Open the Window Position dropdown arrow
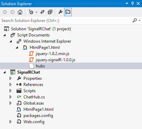Screen dimensions: 142x129 [x=127, y=3]
